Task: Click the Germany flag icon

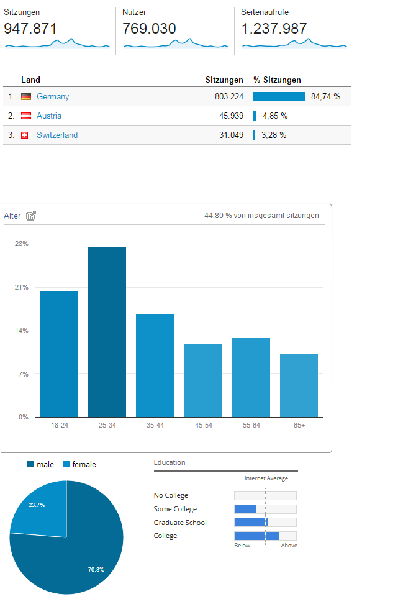Action: (x=26, y=97)
